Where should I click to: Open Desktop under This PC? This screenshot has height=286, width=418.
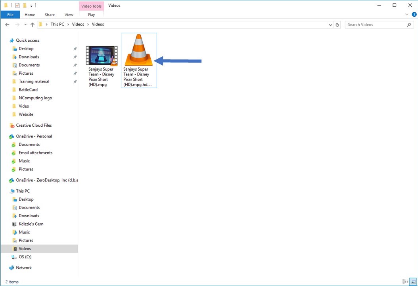[26, 199]
